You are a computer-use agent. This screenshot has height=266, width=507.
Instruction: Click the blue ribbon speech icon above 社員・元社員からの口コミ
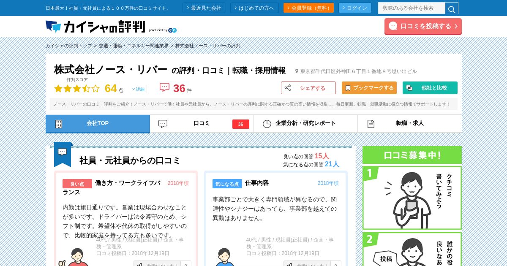[x=63, y=154]
